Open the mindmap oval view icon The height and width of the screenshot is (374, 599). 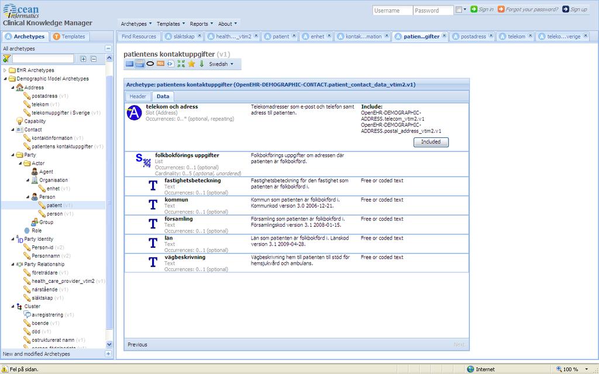(x=150, y=64)
